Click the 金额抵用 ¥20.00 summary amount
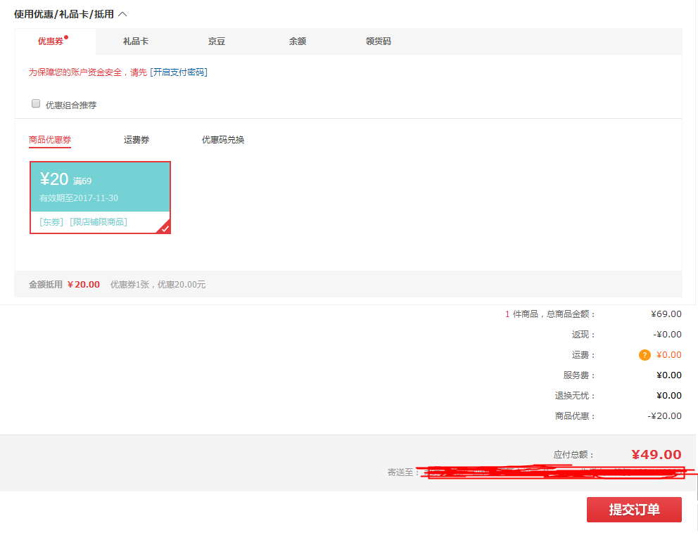This screenshot has height=535, width=698. point(84,285)
